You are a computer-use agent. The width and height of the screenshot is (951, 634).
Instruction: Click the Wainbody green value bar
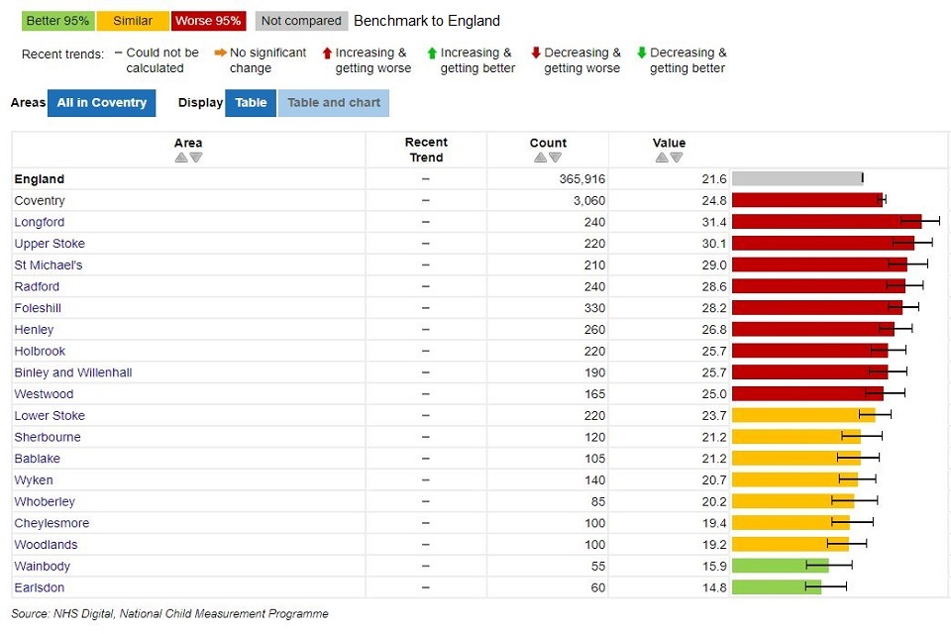point(780,566)
